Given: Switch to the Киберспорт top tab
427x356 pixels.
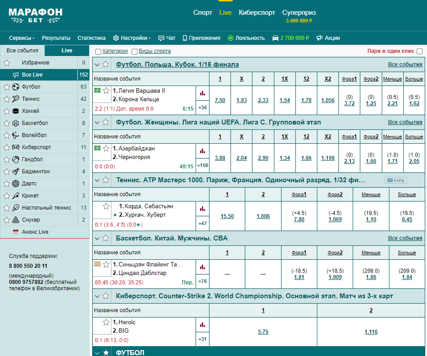Looking at the screenshot, I should point(257,13).
